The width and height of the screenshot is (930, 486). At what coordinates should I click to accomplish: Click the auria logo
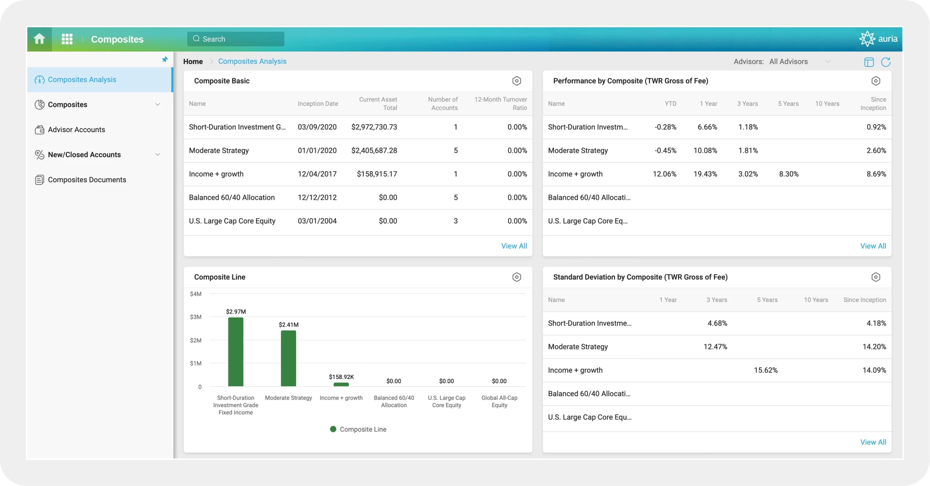tap(878, 39)
